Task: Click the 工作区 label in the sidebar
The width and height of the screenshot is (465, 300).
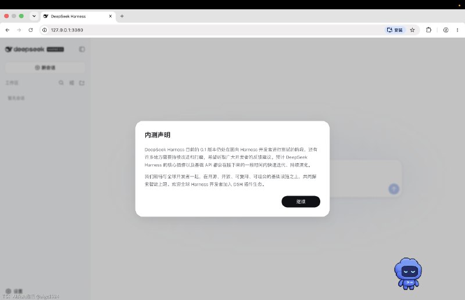Action: pos(12,83)
